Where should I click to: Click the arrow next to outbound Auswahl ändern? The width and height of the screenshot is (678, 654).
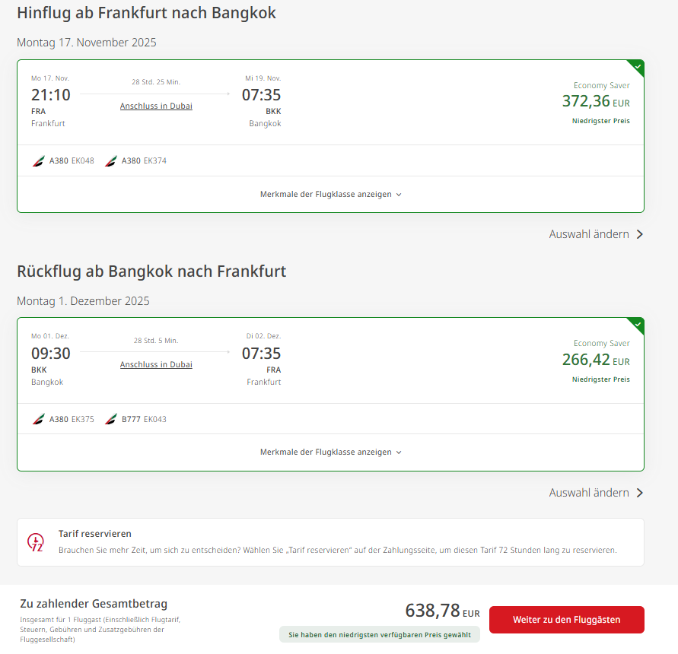pyautogui.click(x=640, y=234)
